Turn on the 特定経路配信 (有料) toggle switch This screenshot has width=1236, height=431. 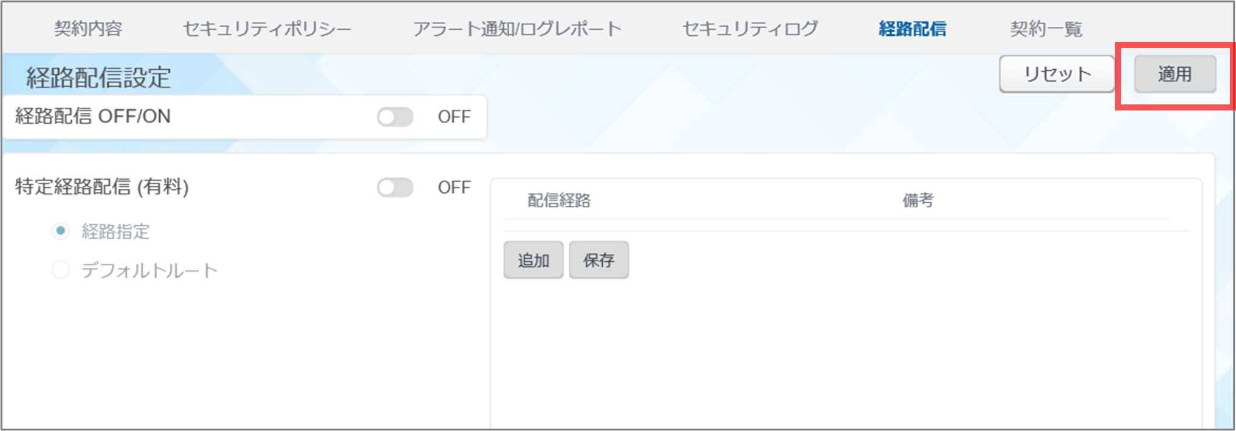pyautogui.click(x=395, y=188)
